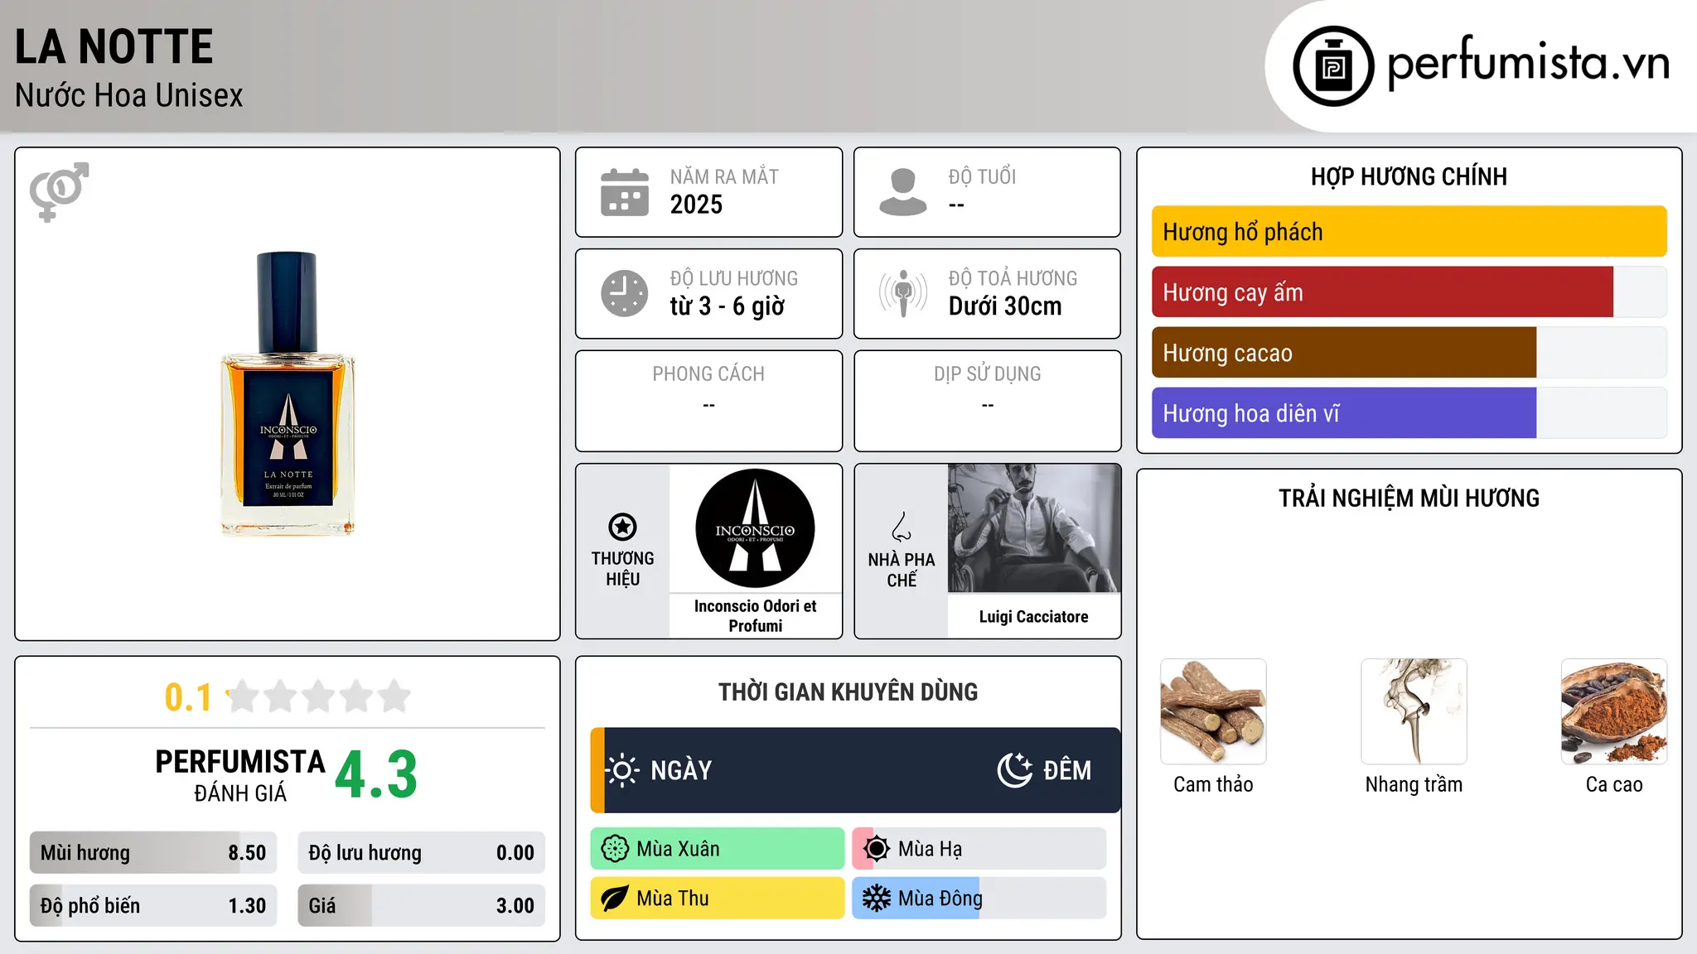Click the yellow 0.1 user rating
This screenshot has width=1697, height=954.
pyautogui.click(x=188, y=697)
